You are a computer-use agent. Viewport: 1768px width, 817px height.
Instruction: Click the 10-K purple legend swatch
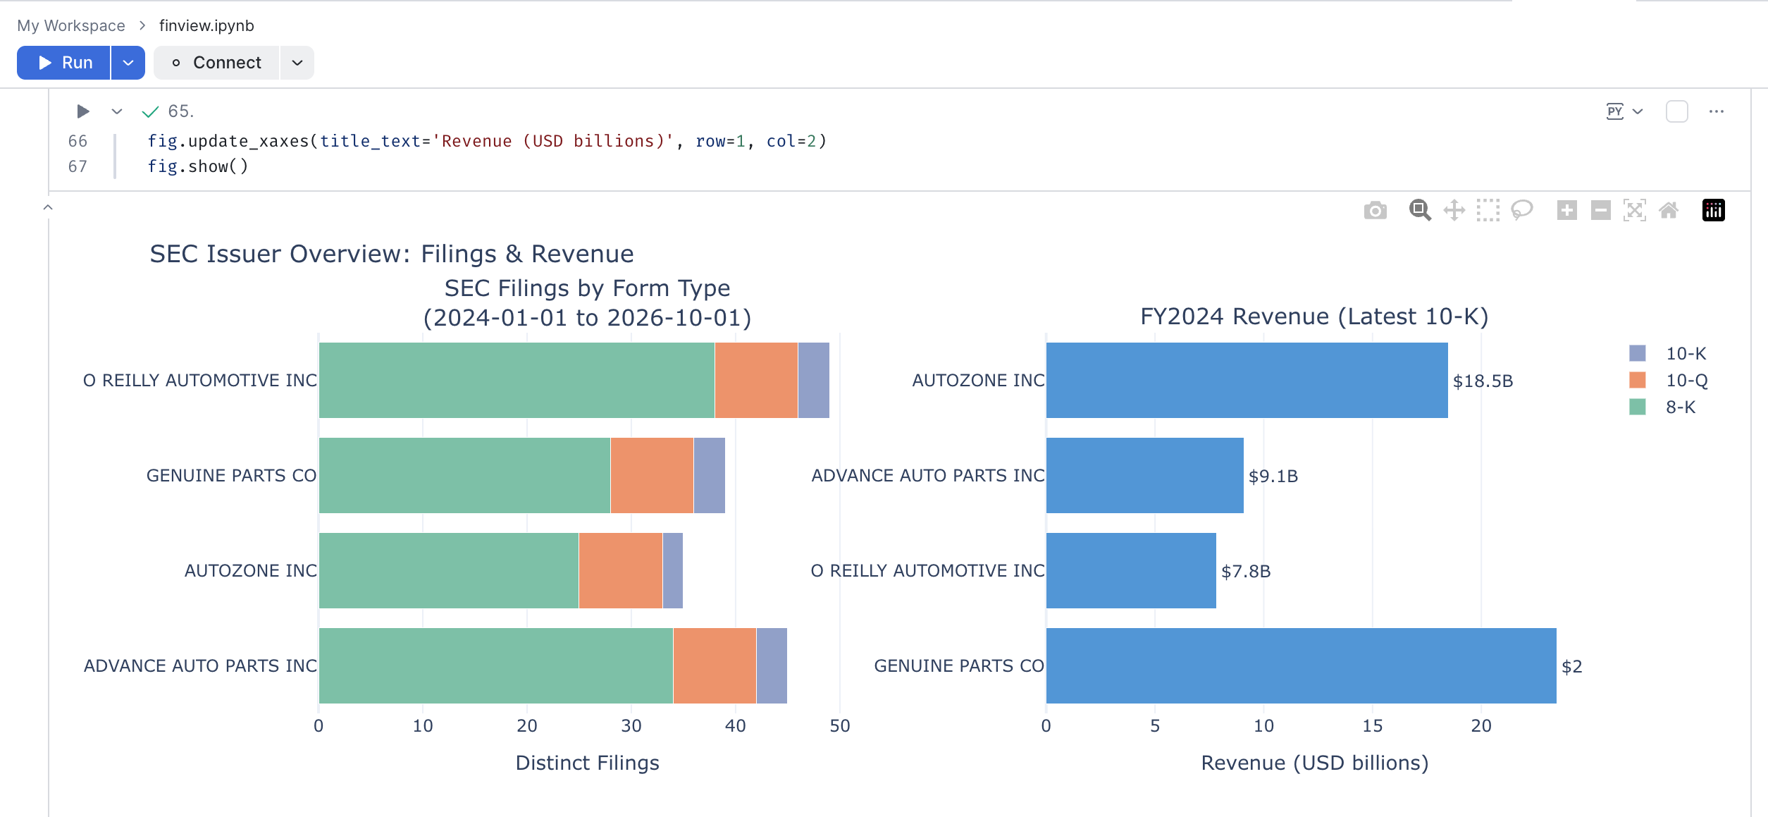(1638, 353)
